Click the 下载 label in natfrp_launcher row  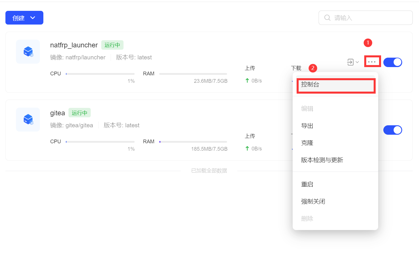click(x=296, y=68)
